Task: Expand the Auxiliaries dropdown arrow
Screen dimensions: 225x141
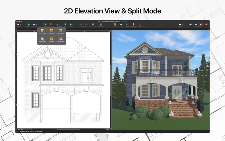Action: (x=60, y=25)
